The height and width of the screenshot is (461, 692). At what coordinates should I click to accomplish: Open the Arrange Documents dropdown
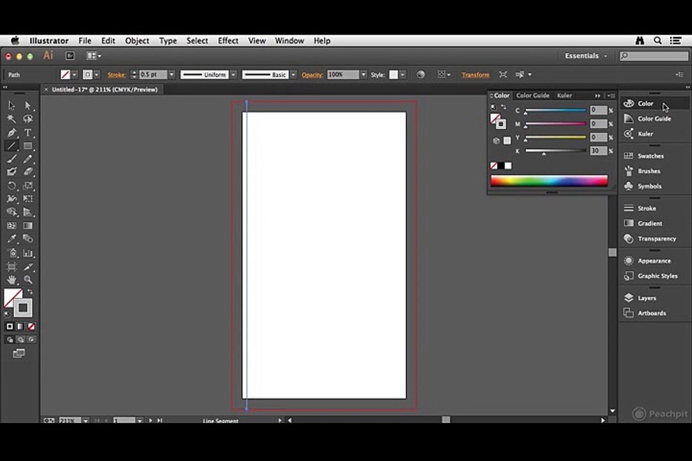(94, 56)
